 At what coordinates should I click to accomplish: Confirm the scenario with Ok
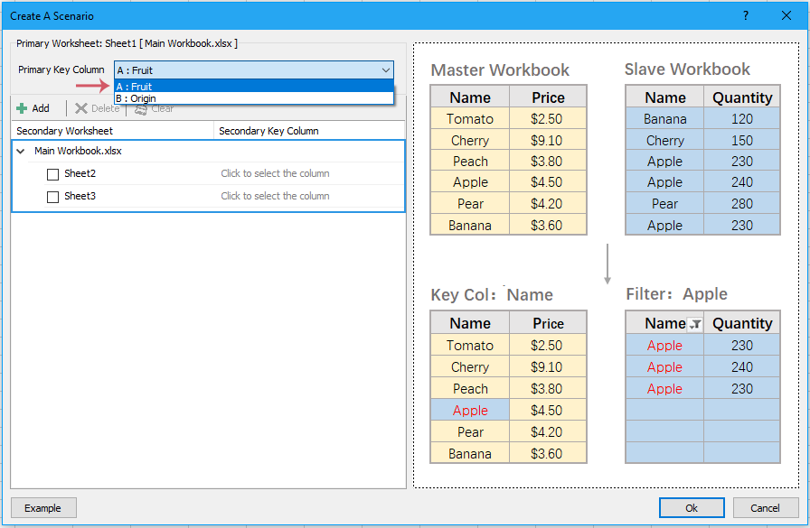(x=692, y=507)
